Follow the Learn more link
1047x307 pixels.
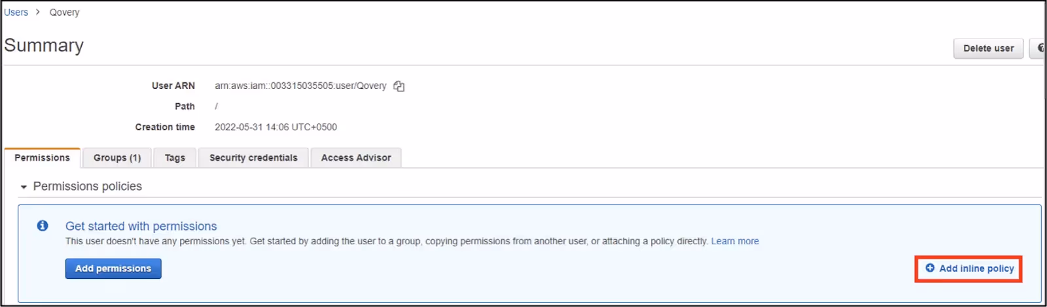point(735,241)
